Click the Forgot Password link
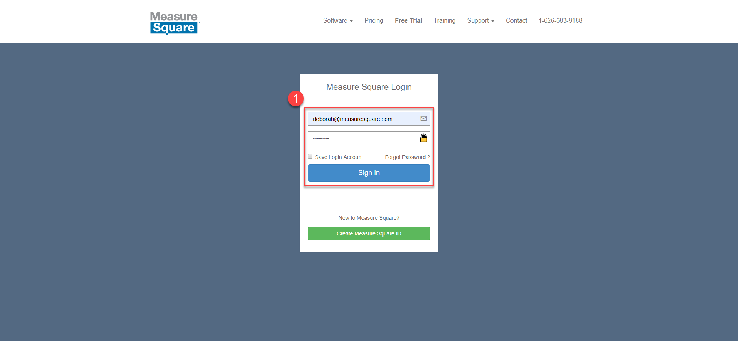Image resolution: width=738 pixels, height=341 pixels. (x=407, y=157)
